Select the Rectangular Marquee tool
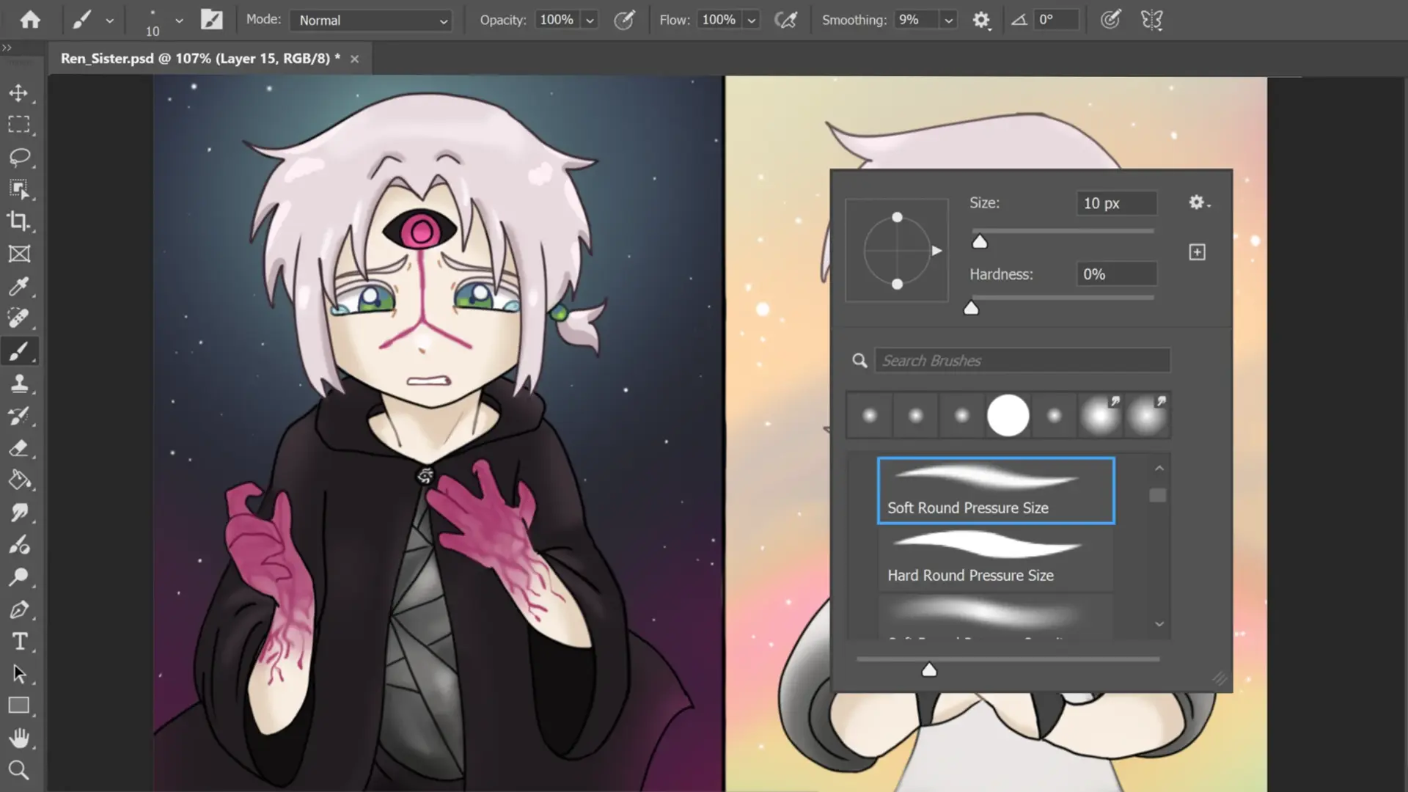The width and height of the screenshot is (1408, 792). tap(19, 125)
